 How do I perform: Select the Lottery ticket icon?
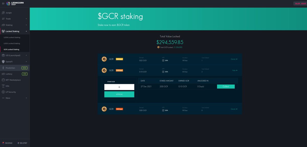click(3, 74)
